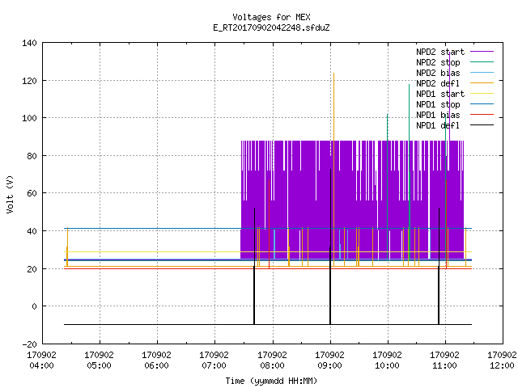Click the x-axis tick label 05:00
The height and width of the screenshot is (388, 518).
[99, 365]
